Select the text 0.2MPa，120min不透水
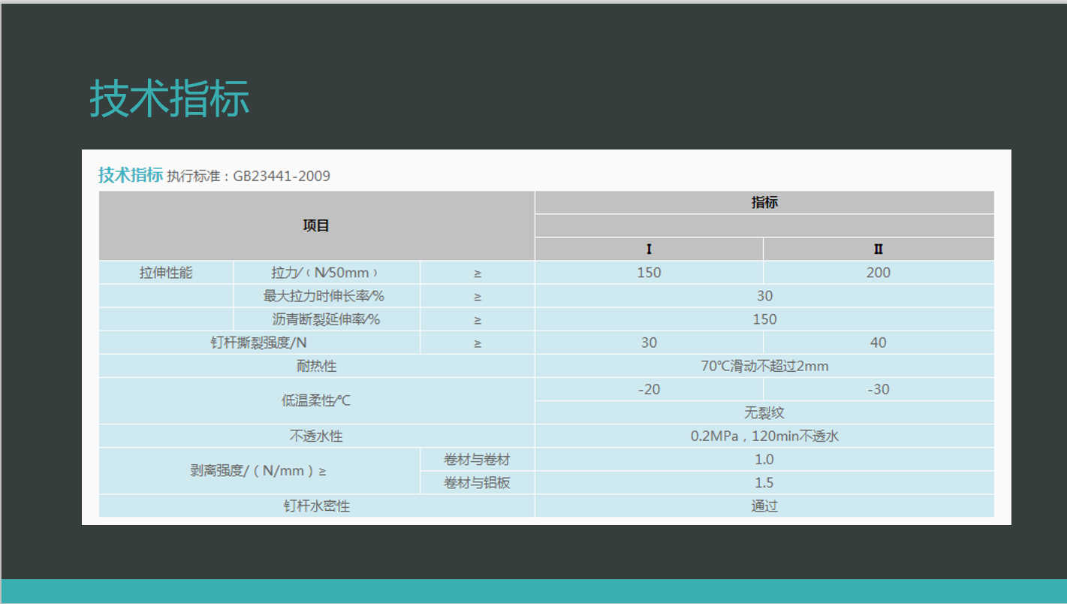1067x604 pixels. pyautogui.click(x=764, y=436)
